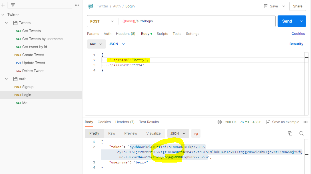Click the plus icon to create new collection
The height and width of the screenshot is (174, 311).
[3, 5]
